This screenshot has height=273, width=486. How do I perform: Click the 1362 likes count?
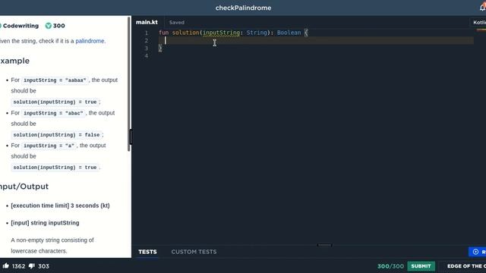pos(18,266)
